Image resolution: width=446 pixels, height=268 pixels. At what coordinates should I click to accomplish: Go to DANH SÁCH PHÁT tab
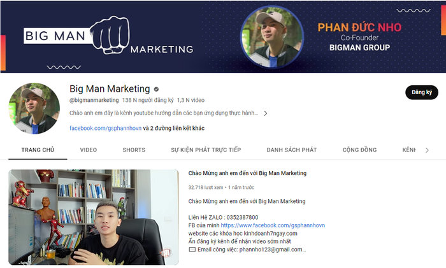[x=292, y=150]
